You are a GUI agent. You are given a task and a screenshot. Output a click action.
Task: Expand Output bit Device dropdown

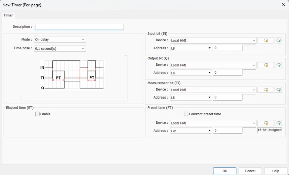click(x=213, y=65)
